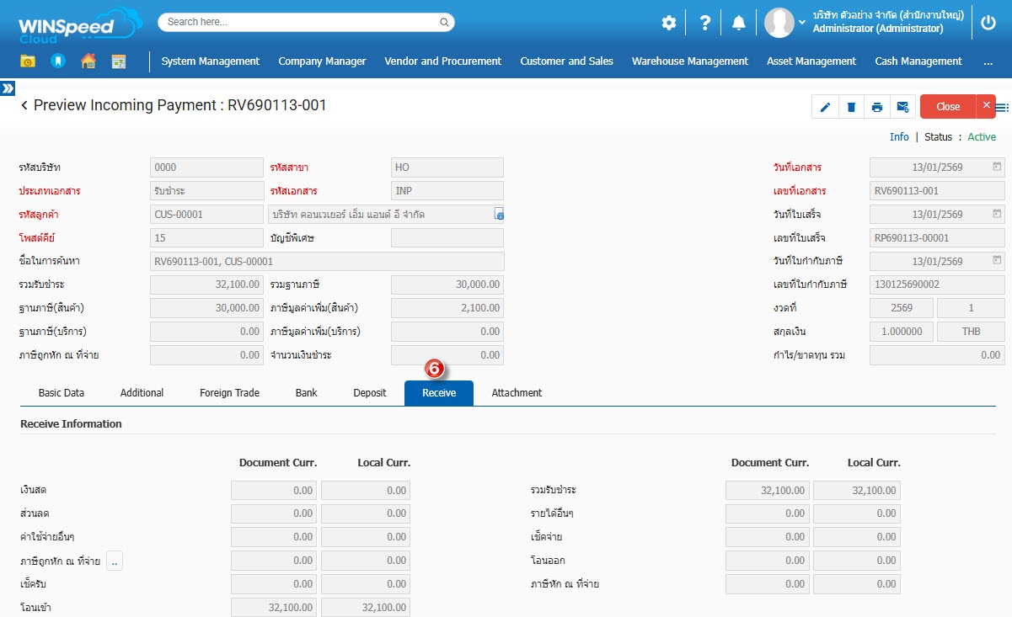The height and width of the screenshot is (617, 1012).
Task: Print the incoming payment document
Action: 877,107
